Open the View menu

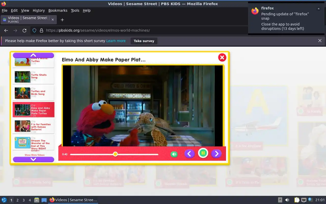[x=25, y=10]
